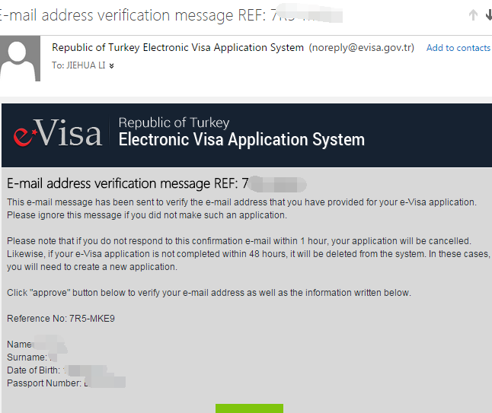Click the green approve button
This screenshot has width=492, height=413.
coord(249,408)
